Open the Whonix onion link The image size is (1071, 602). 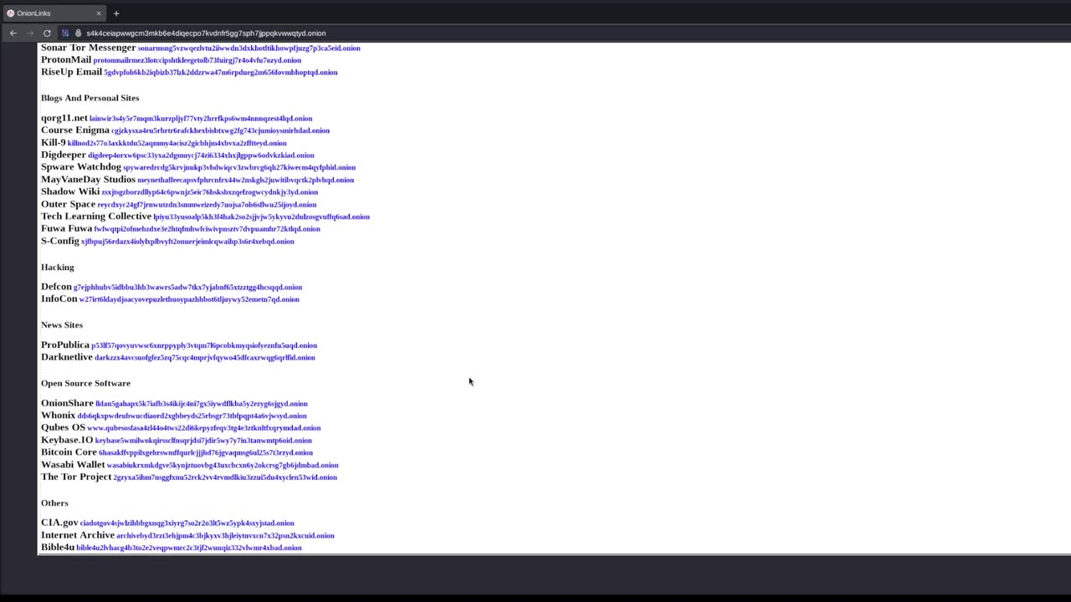point(192,416)
